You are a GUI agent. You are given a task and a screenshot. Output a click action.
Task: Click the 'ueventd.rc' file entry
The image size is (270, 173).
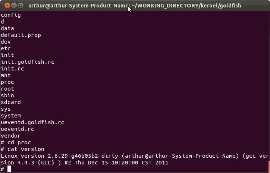coord(18,129)
